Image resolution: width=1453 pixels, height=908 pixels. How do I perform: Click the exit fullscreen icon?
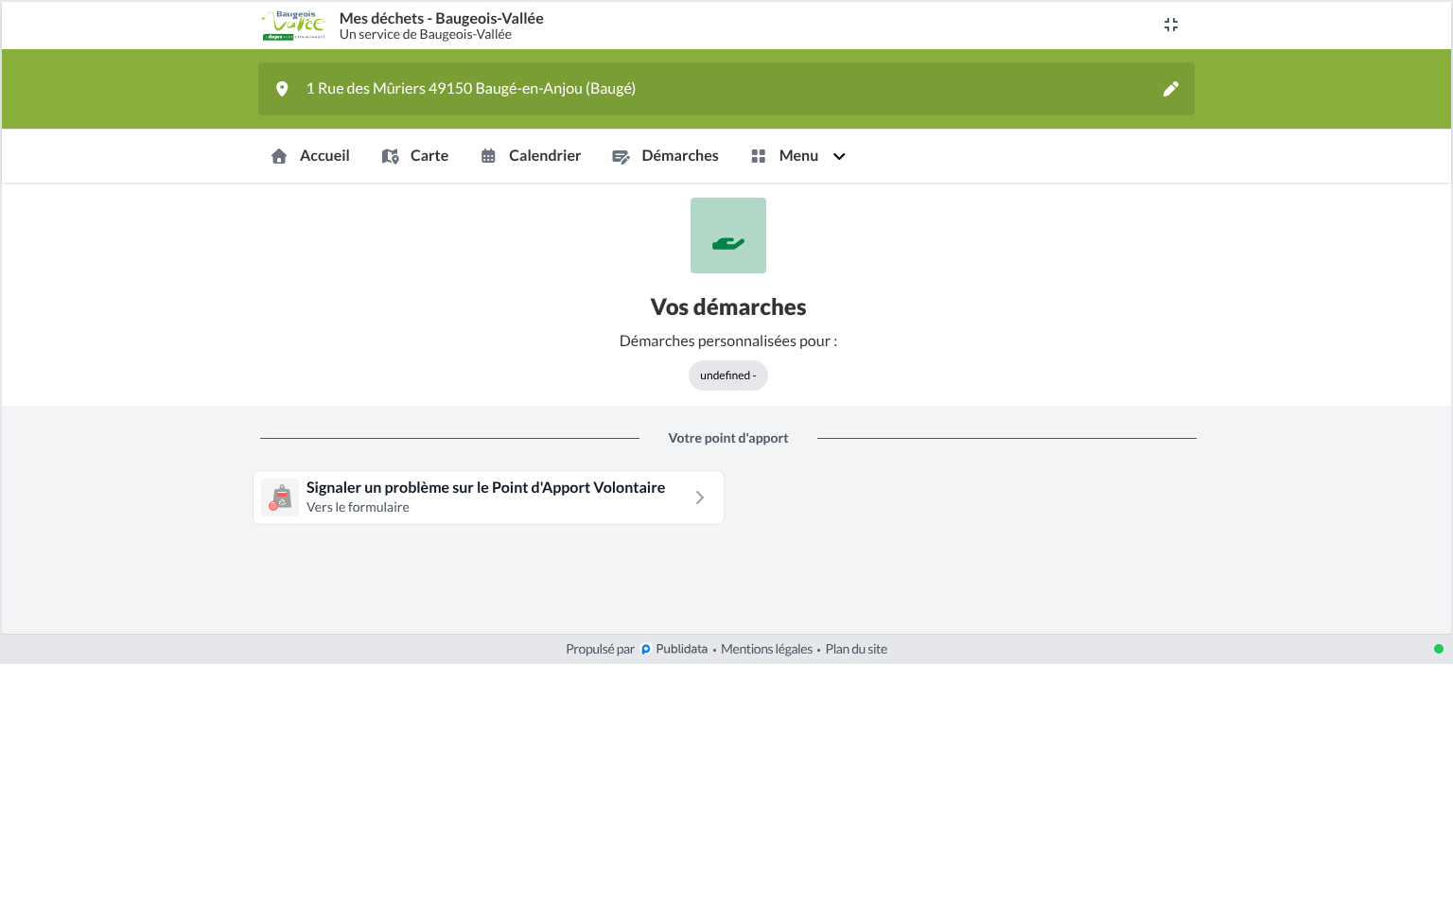(x=1171, y=25)
